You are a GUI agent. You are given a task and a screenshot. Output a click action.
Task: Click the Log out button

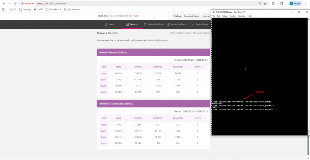[x=206, y=16]
